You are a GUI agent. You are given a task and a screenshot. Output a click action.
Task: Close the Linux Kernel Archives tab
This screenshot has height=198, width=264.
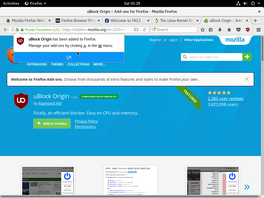pos(197,21)
